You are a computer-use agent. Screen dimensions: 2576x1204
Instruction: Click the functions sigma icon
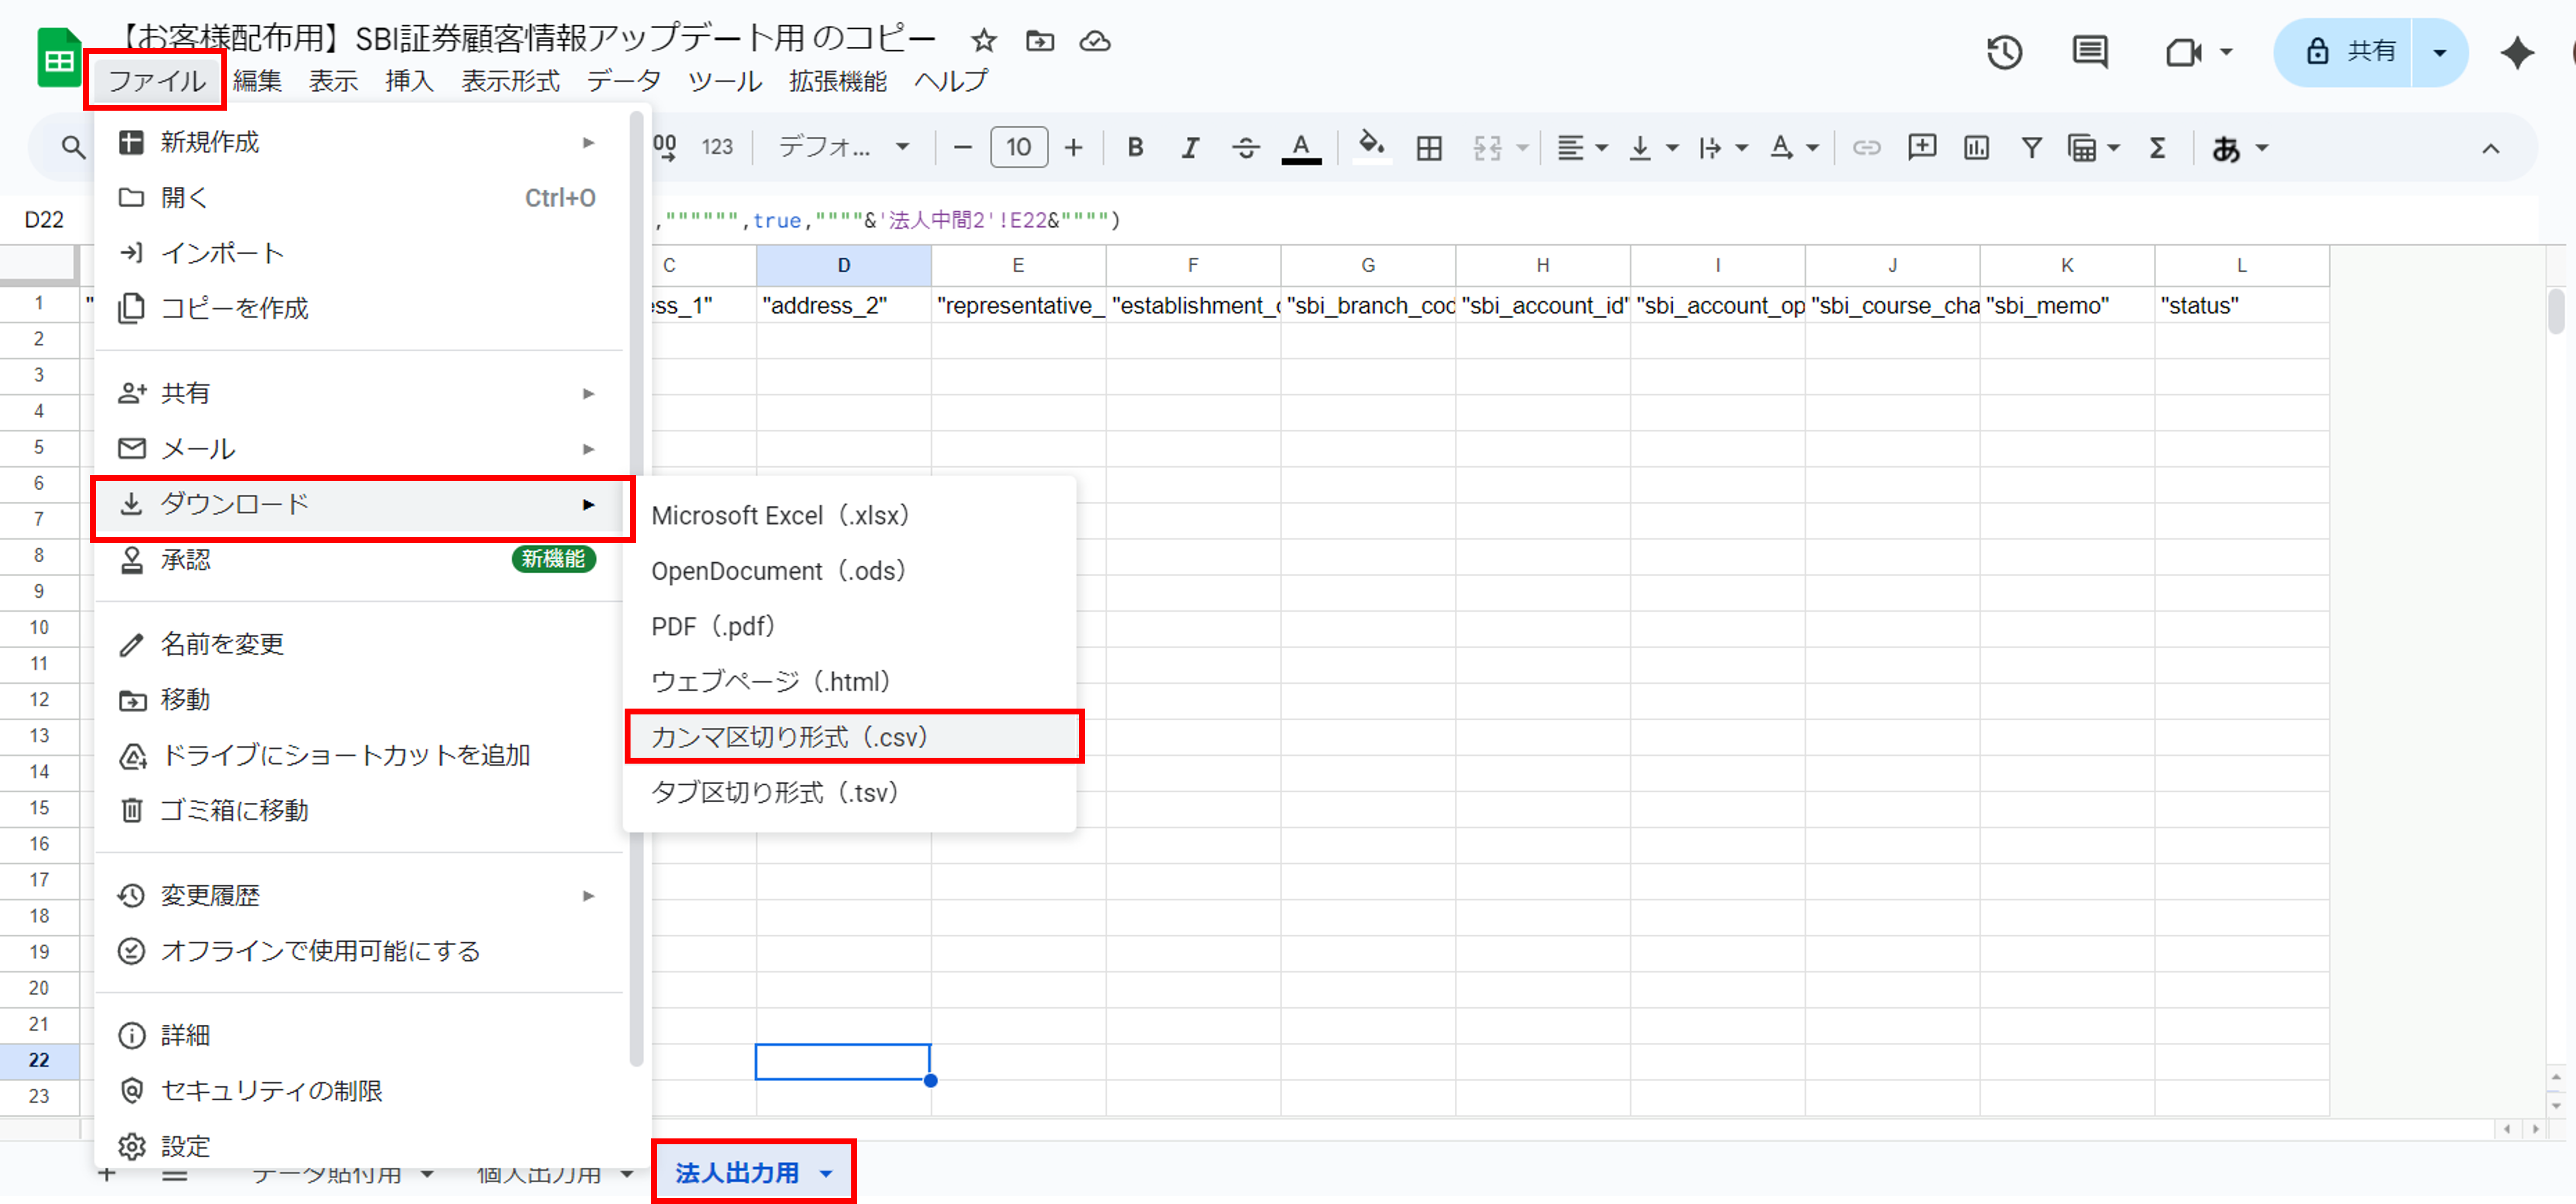coord(2157,148)
